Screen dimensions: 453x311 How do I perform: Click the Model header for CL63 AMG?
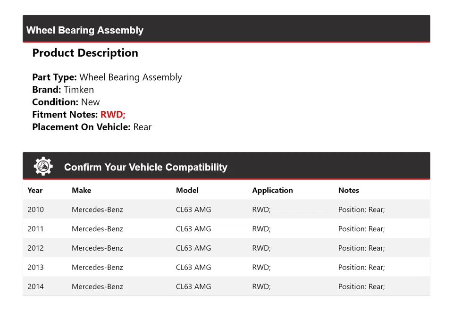tap(187, 190)
